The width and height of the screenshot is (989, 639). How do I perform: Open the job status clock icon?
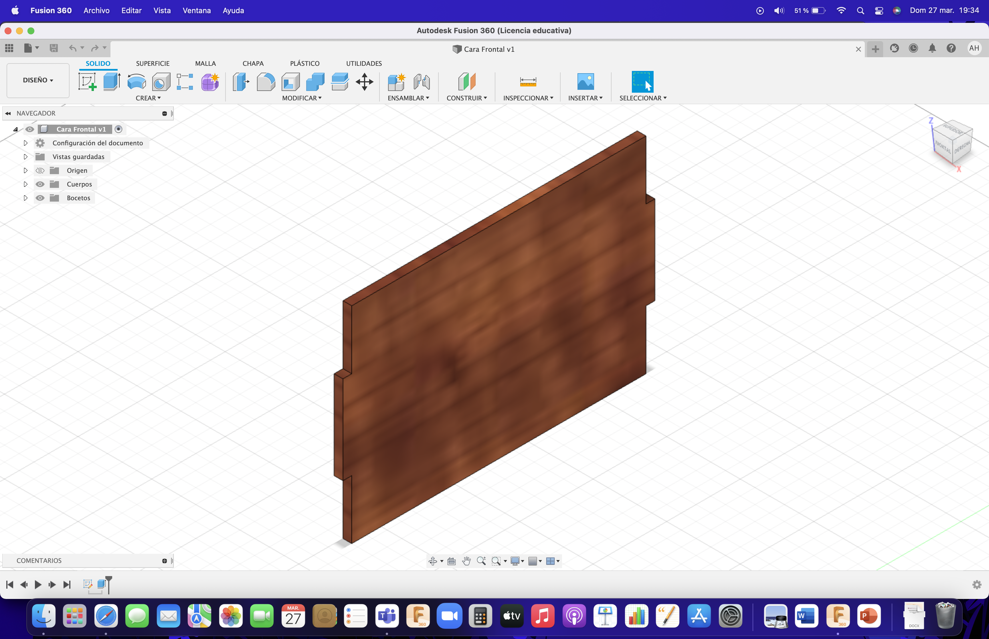point(913,49)
